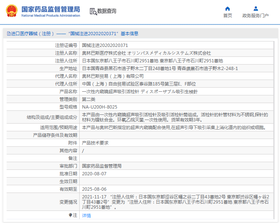The image size is (280, 223).
Task: Click the 生产地址 production address value
Action: (160, 68)
